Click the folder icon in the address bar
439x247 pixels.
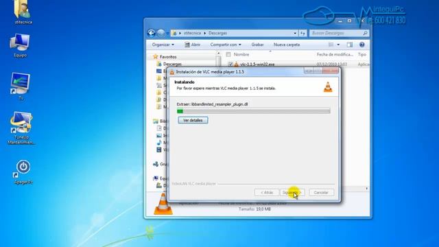click(175, 33)
